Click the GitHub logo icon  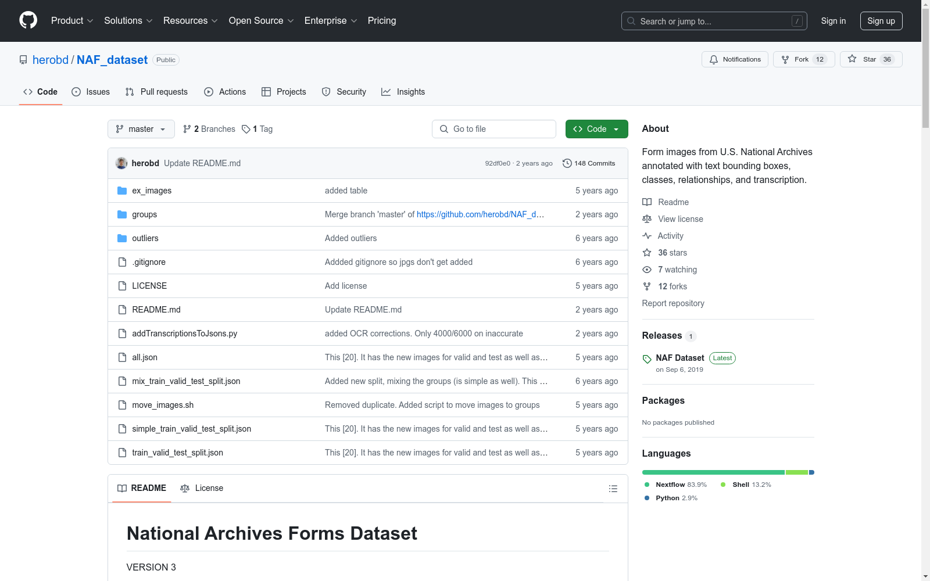pos(28,20)
